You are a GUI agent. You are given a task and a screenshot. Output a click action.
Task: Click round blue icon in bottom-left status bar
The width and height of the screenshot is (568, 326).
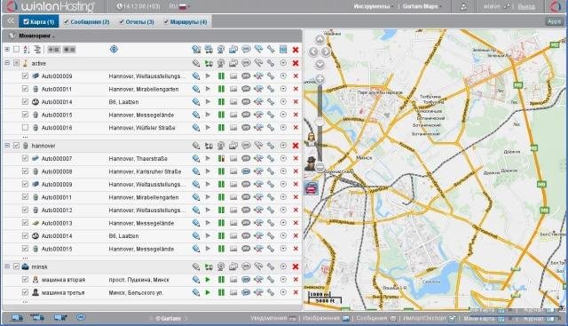81,317
